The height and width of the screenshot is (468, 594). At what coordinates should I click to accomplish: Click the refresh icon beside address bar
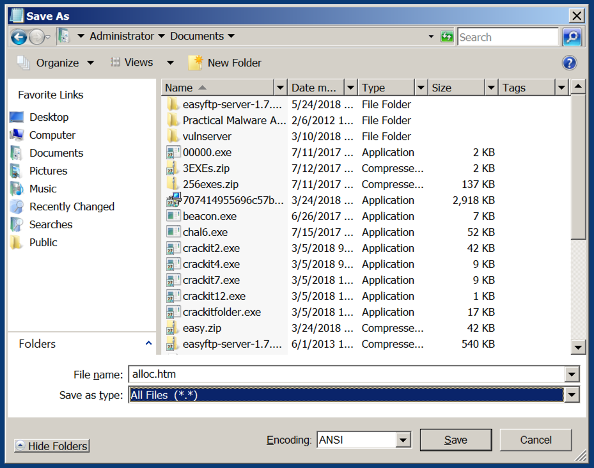(447, 36)
